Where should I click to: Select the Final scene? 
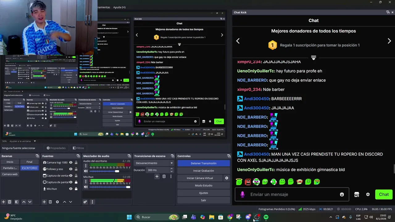29,162
